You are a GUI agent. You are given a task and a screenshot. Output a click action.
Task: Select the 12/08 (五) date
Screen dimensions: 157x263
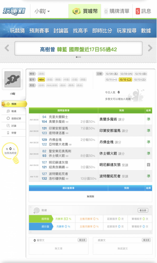coord(112,74)
